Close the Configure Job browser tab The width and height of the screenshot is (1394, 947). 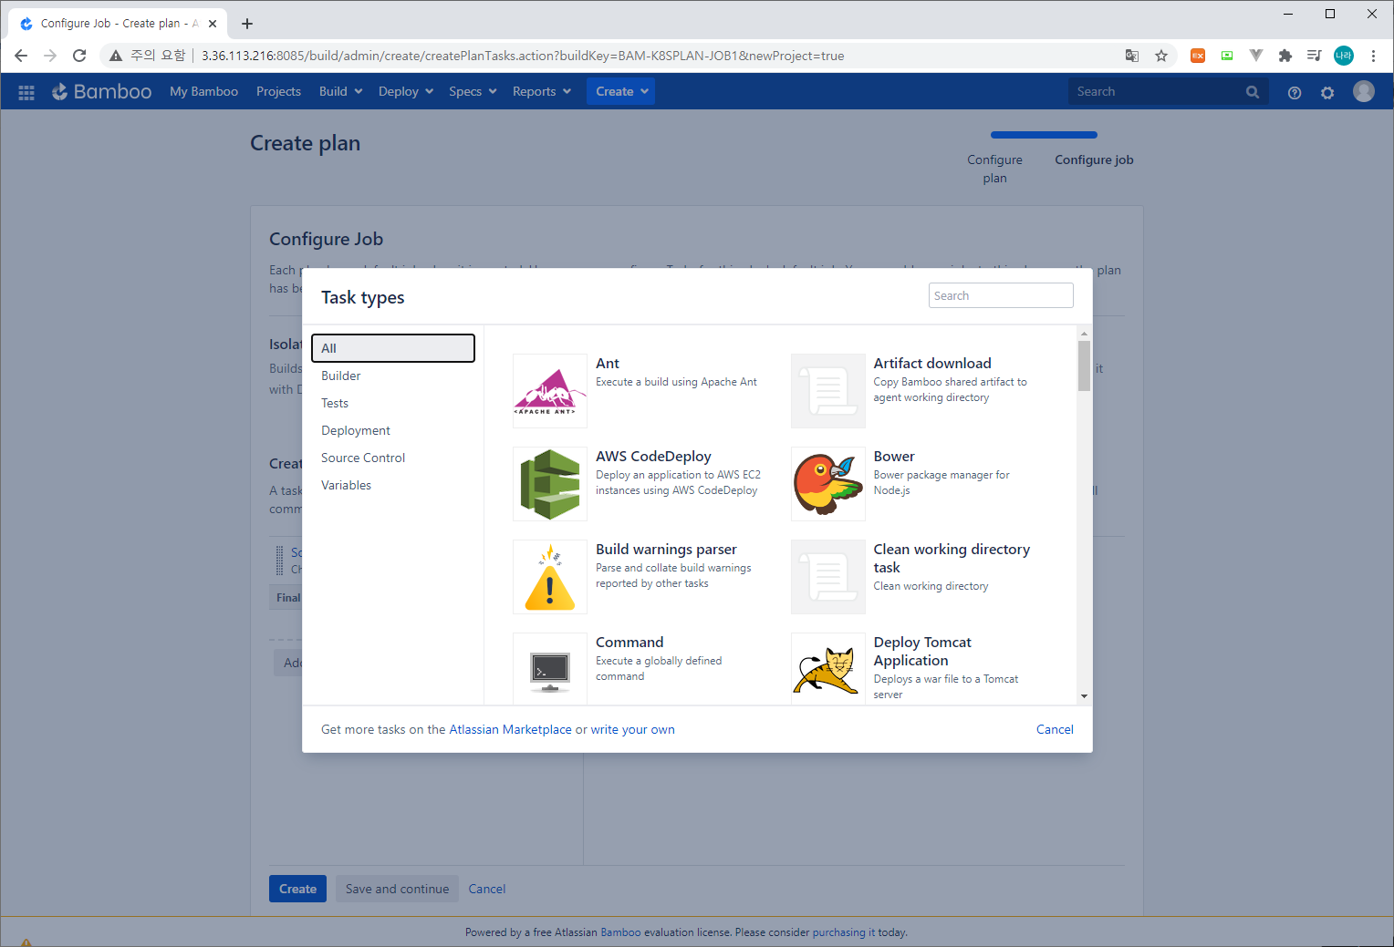coord(213,24)
